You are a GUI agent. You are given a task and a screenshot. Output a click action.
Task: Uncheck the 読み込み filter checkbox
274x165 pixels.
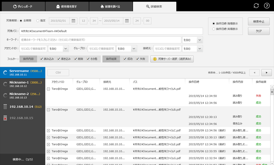click(42, 59)
